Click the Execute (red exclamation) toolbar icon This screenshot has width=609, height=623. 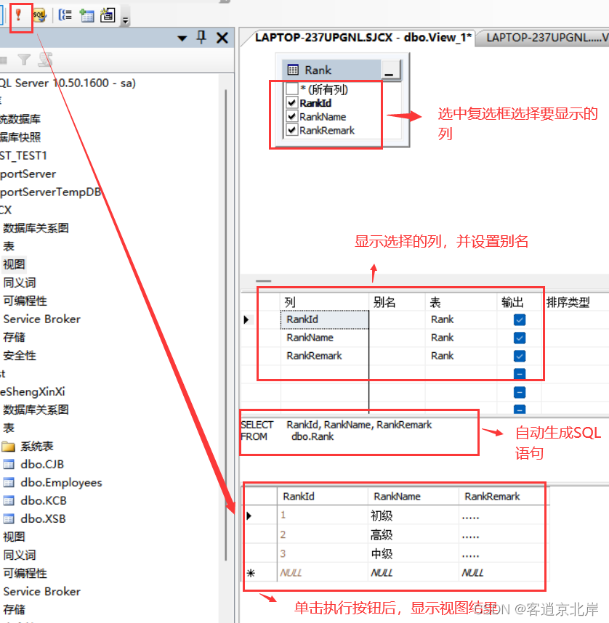point(17,13)
